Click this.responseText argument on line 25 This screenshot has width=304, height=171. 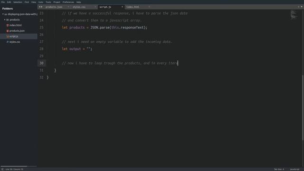(127, 28)
